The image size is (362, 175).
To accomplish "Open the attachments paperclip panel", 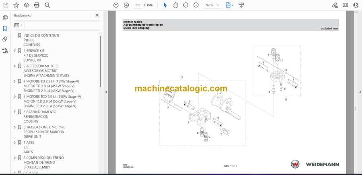I will 5,39.
